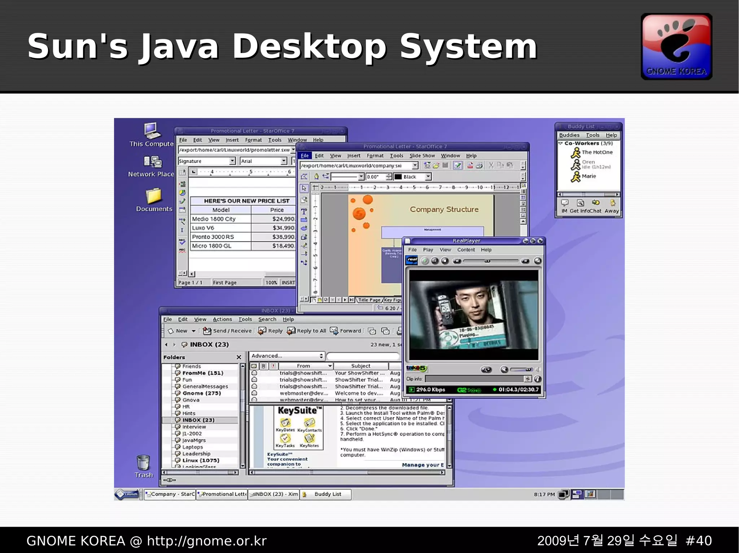The width and height of the screenshot is (739, 553).
Task: Select buddy Marie in Buddy List
Action: click(583, 176)
